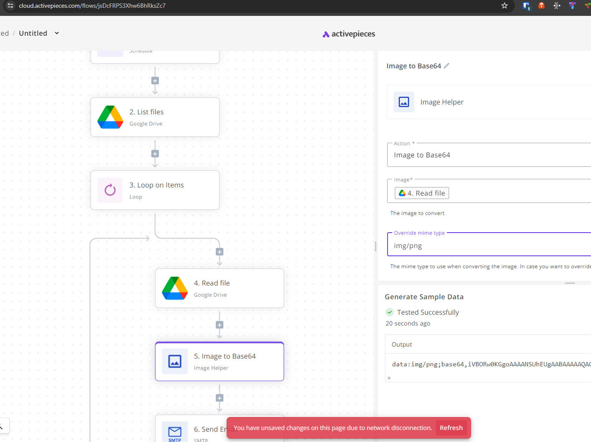Click the Generate Sample Data heading

coord(424,297)
